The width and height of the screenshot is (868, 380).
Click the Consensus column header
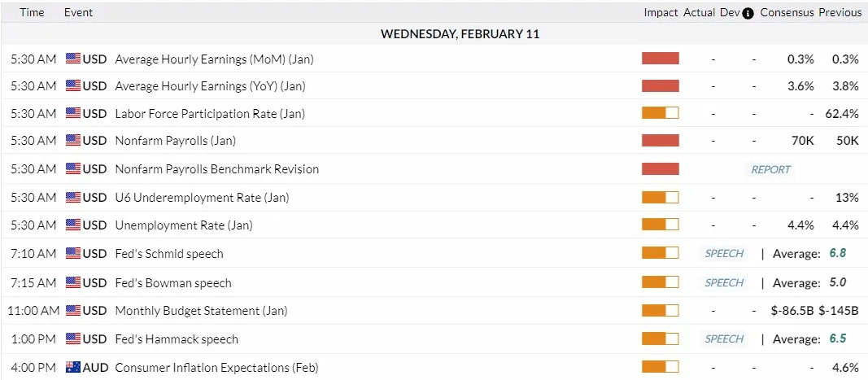click(x=786, y=12)
